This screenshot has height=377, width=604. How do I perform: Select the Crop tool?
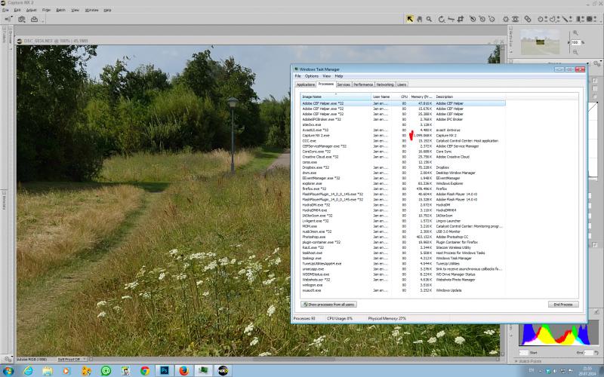[461, 19]
